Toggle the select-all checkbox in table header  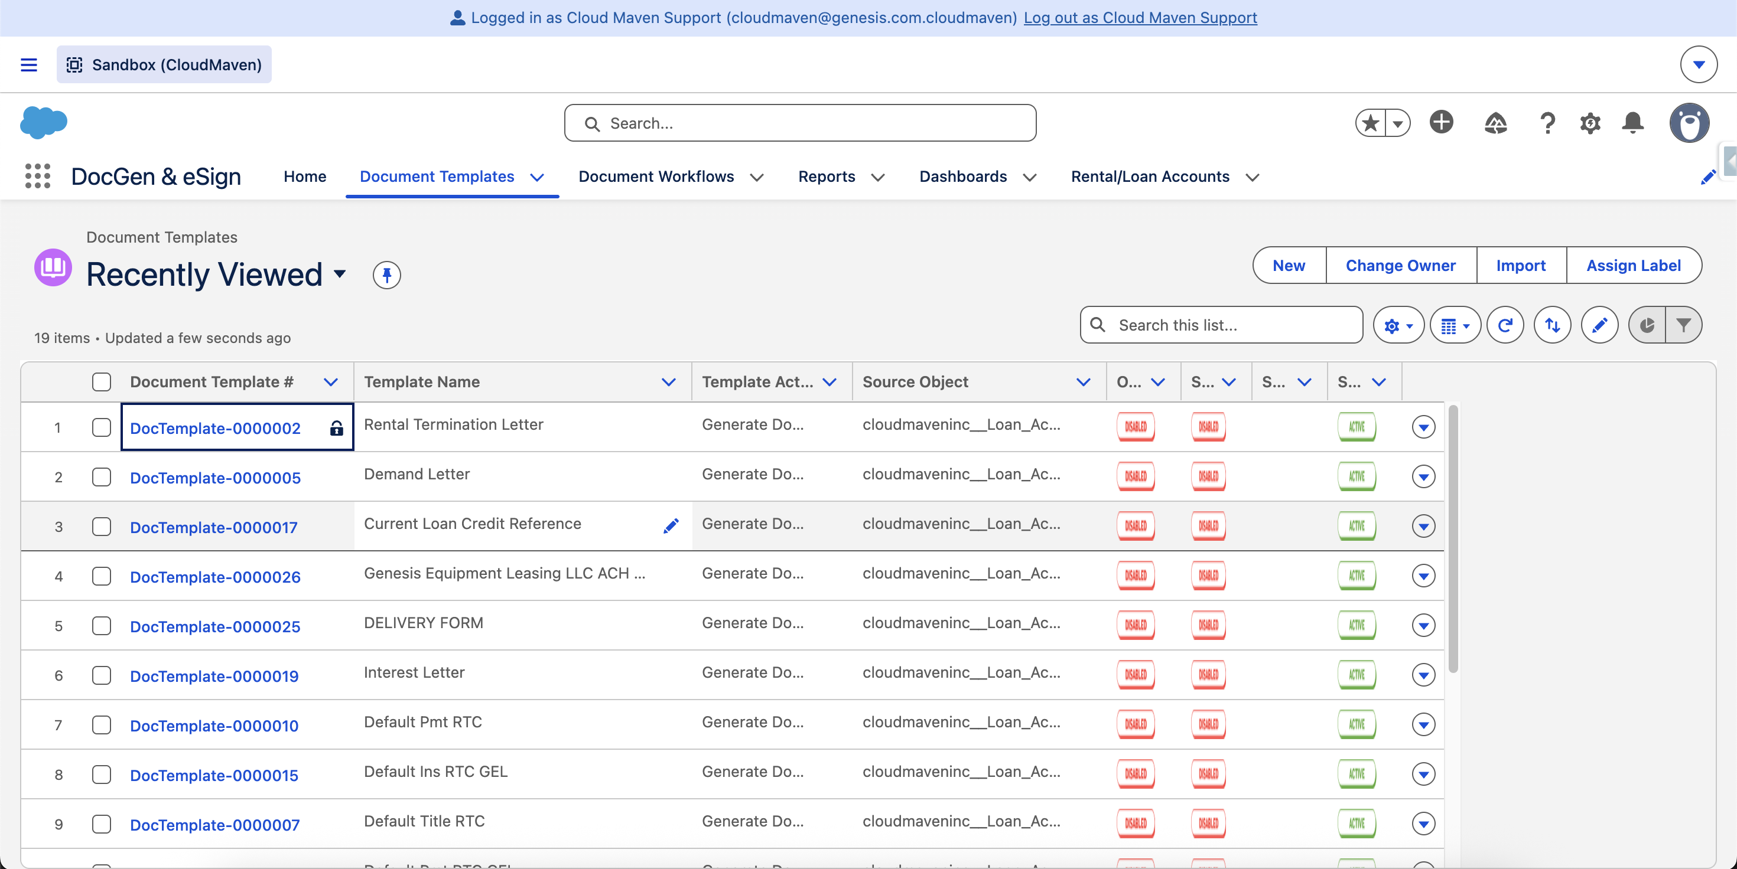[102, 382]
